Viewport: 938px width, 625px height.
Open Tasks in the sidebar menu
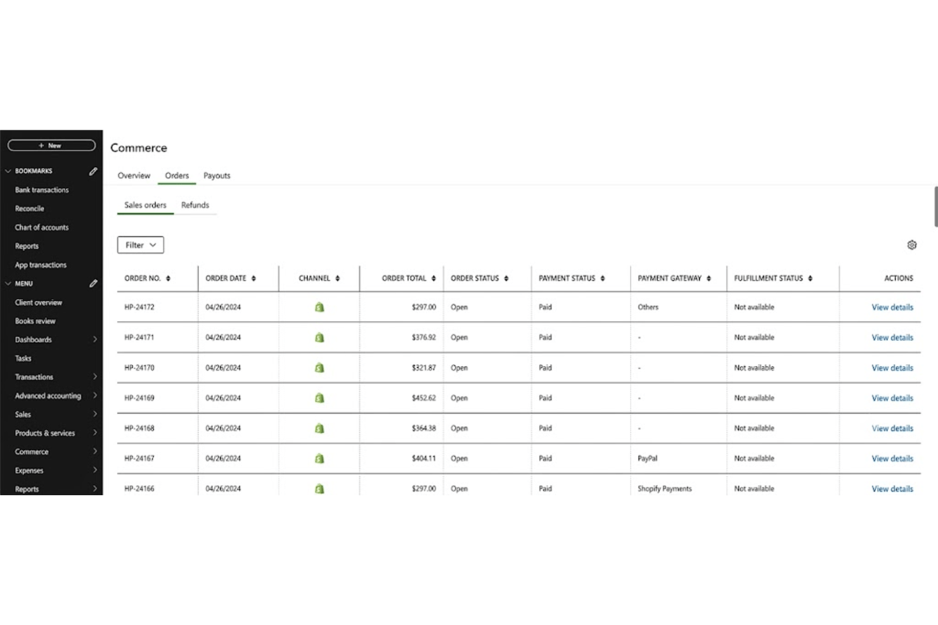tap(23, 358)
